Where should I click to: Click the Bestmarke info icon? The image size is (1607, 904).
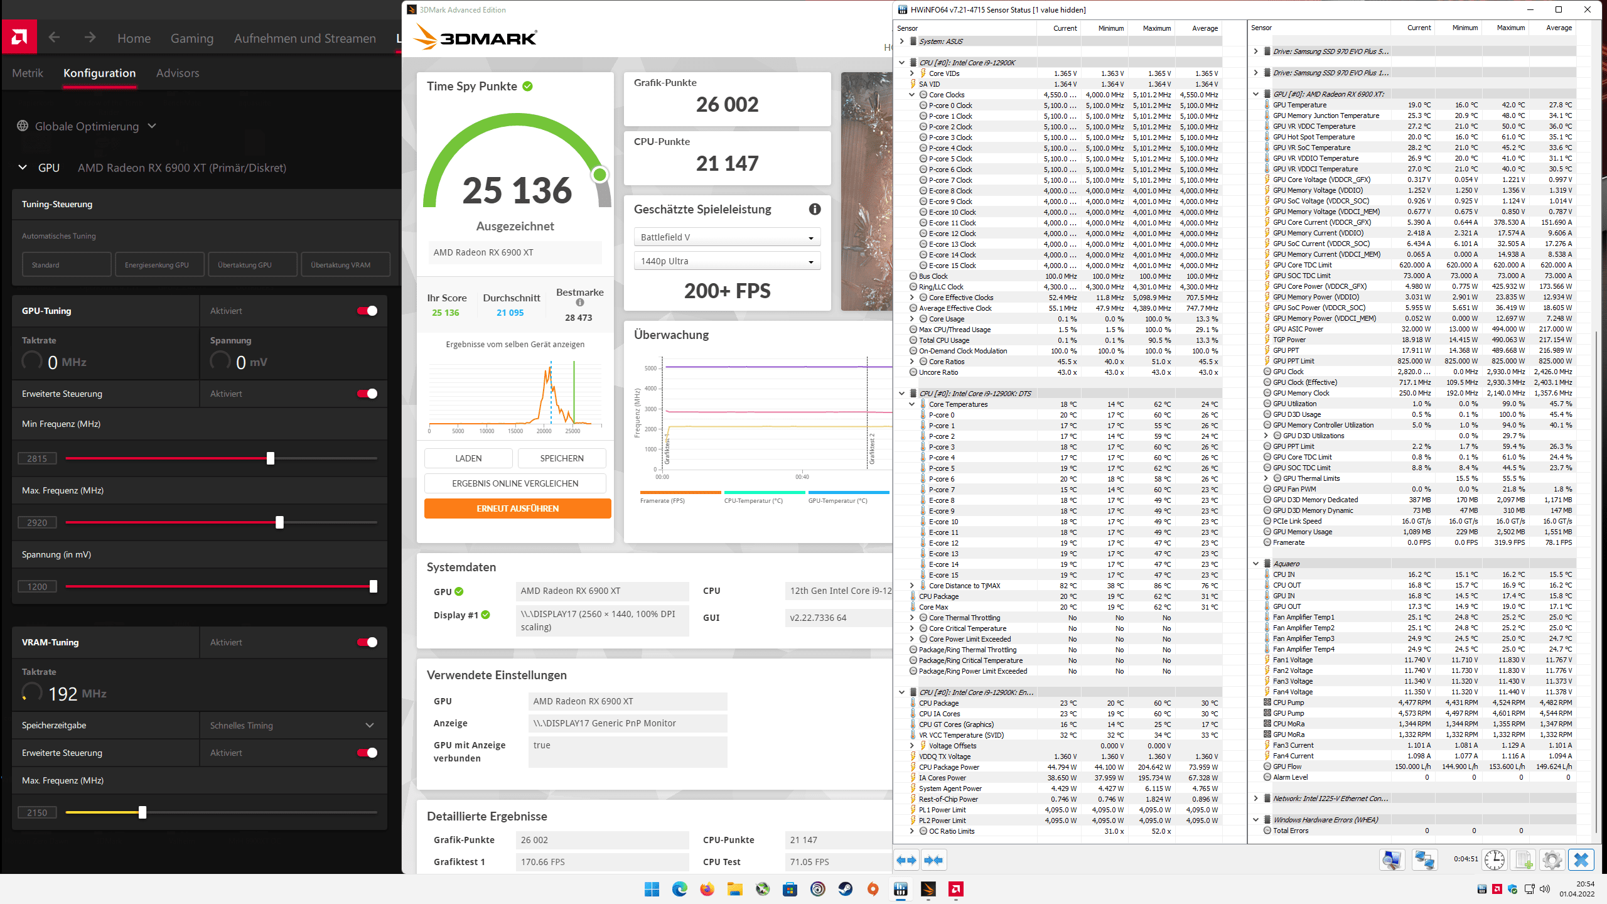(580, 303)
